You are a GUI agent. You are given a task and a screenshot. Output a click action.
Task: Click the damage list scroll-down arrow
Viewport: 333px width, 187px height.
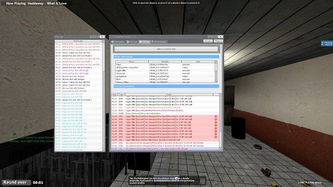coord(221,149)
